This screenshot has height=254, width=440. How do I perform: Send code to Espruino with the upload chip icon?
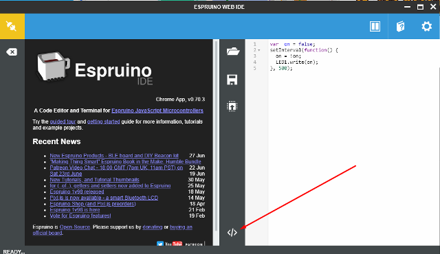pos(232,106)
